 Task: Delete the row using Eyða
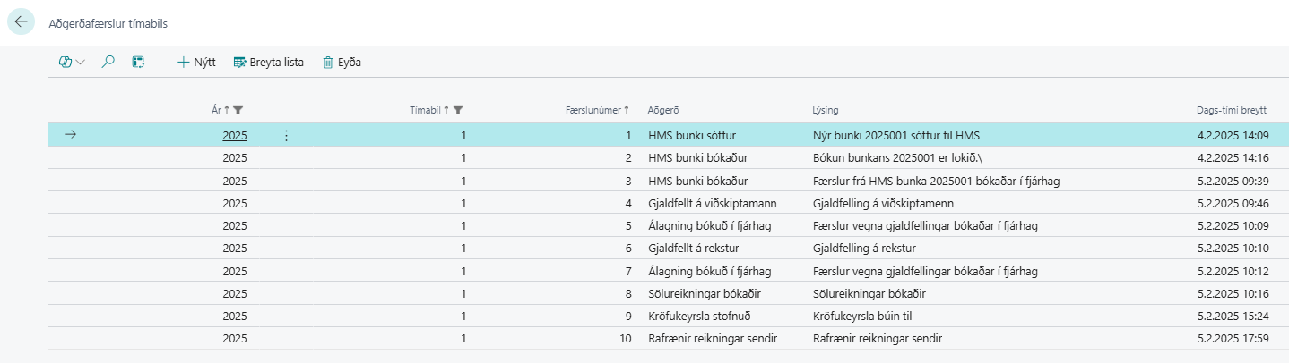point(342,63)
